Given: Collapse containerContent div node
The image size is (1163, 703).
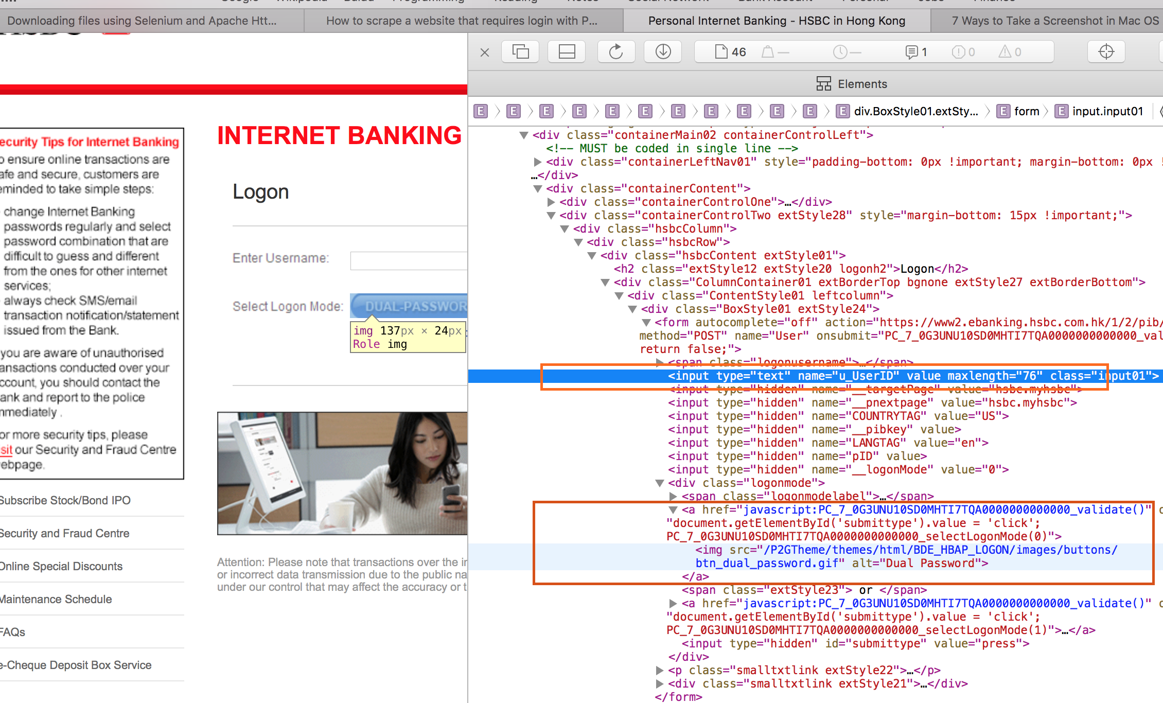Looking at the screenshot, I should tap(537, 189).
